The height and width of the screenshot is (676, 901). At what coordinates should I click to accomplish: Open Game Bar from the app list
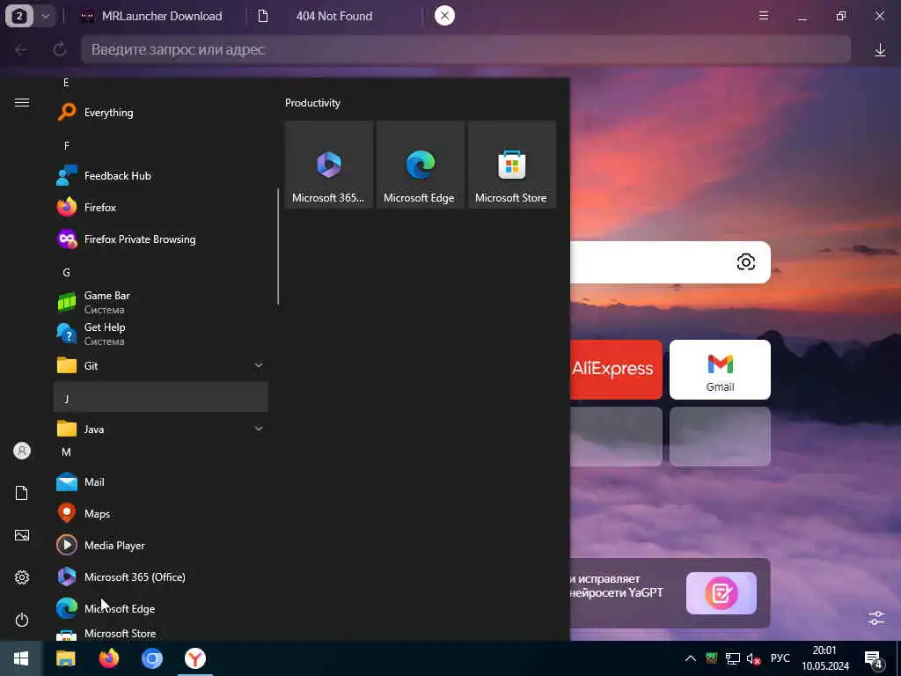pos(161,302)
